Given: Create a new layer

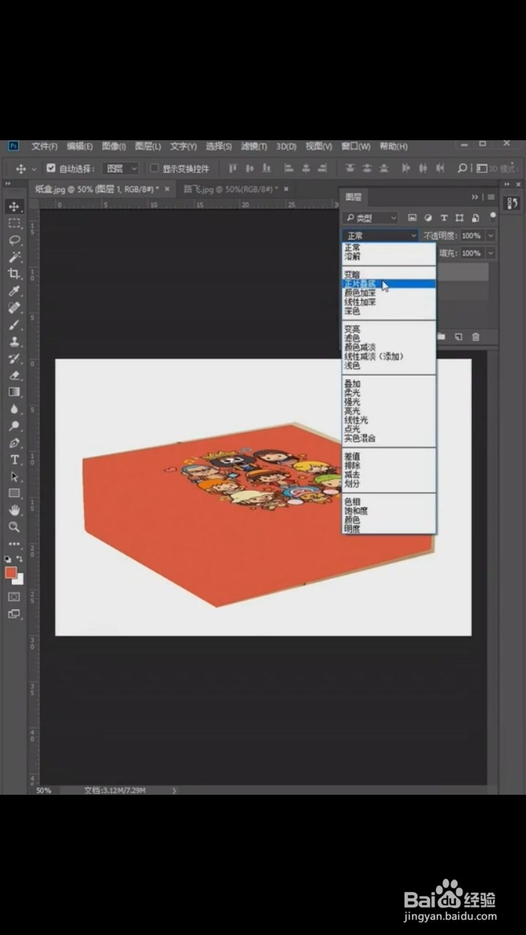Looking at the screenshot, I should (x=459, y=337).
